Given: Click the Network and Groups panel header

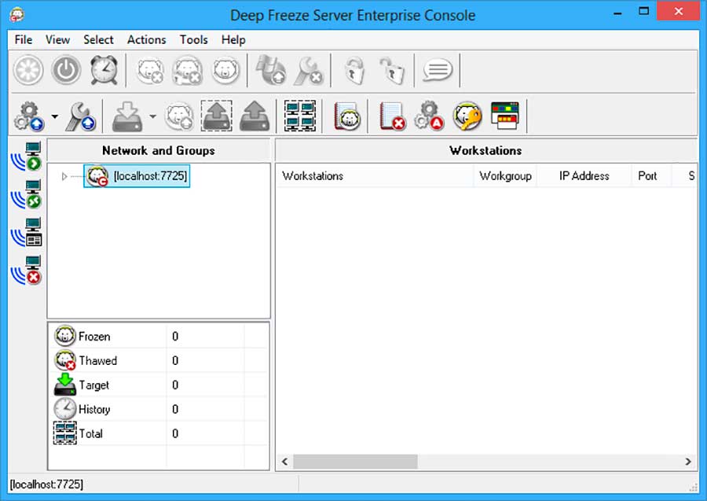Looking at the screenshot, I should [x=159, y=150].
